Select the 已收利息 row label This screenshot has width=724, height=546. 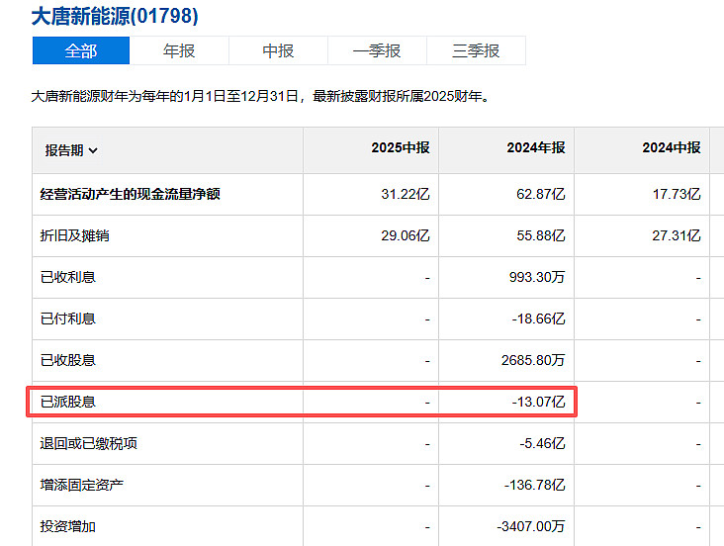[68, 277]
